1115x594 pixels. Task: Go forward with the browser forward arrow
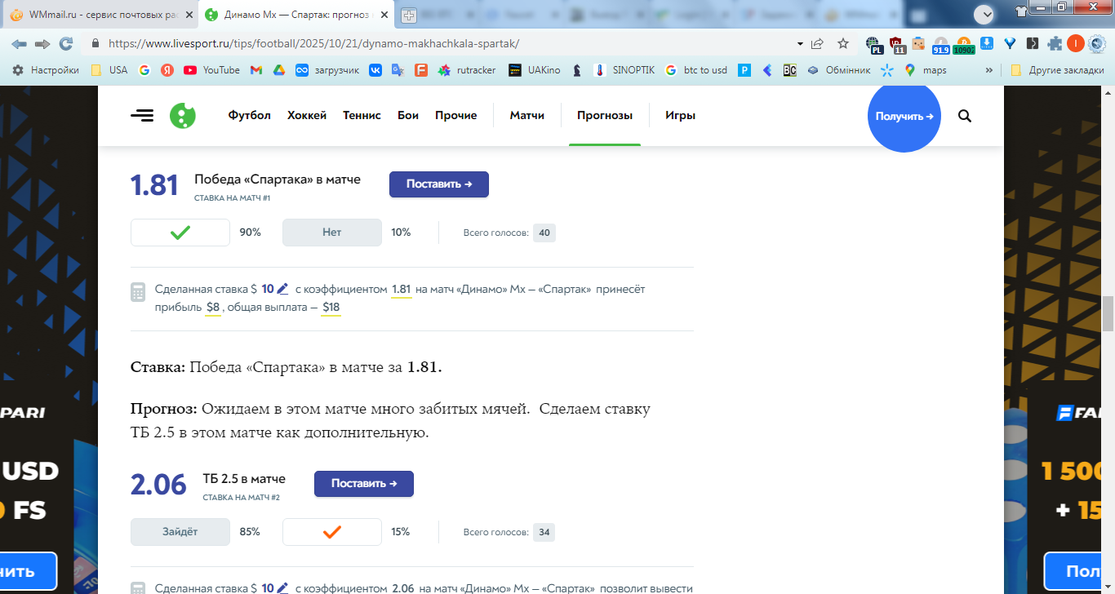[42, 44]
